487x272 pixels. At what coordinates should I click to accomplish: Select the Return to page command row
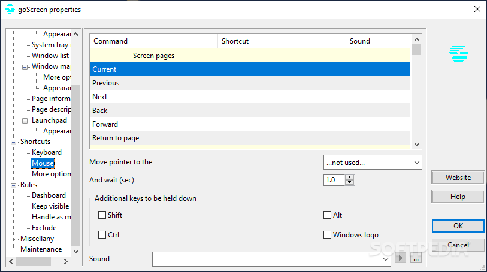click(250, 138)
